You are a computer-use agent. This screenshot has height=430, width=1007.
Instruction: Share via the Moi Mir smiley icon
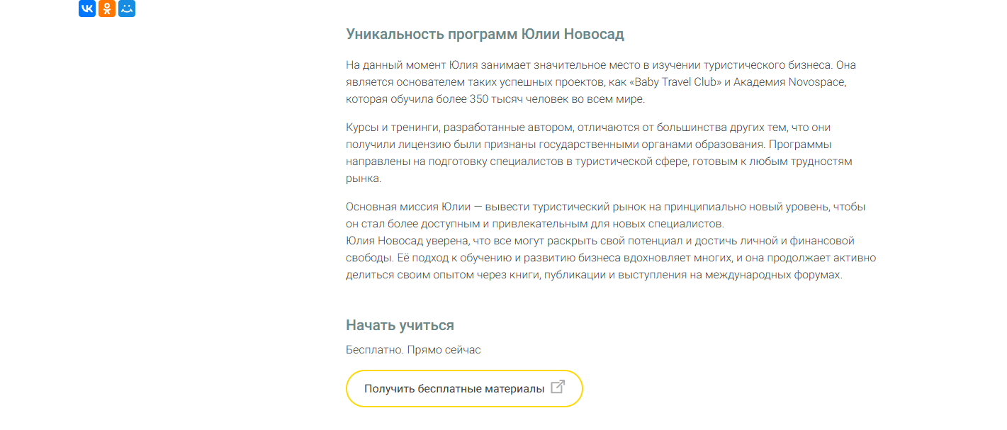click(x=127, y=9)
